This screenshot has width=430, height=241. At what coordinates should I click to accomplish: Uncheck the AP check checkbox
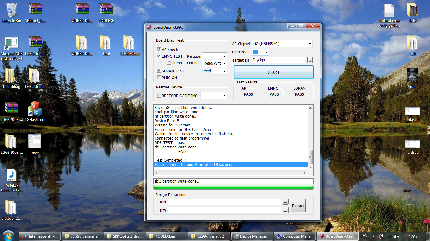159,50
